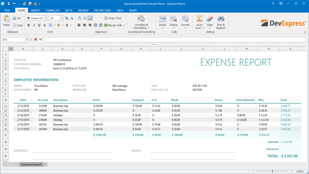Open the FILE tab
Screen dimensions: 309x174
pyautogui.click(x=7, y=11)
